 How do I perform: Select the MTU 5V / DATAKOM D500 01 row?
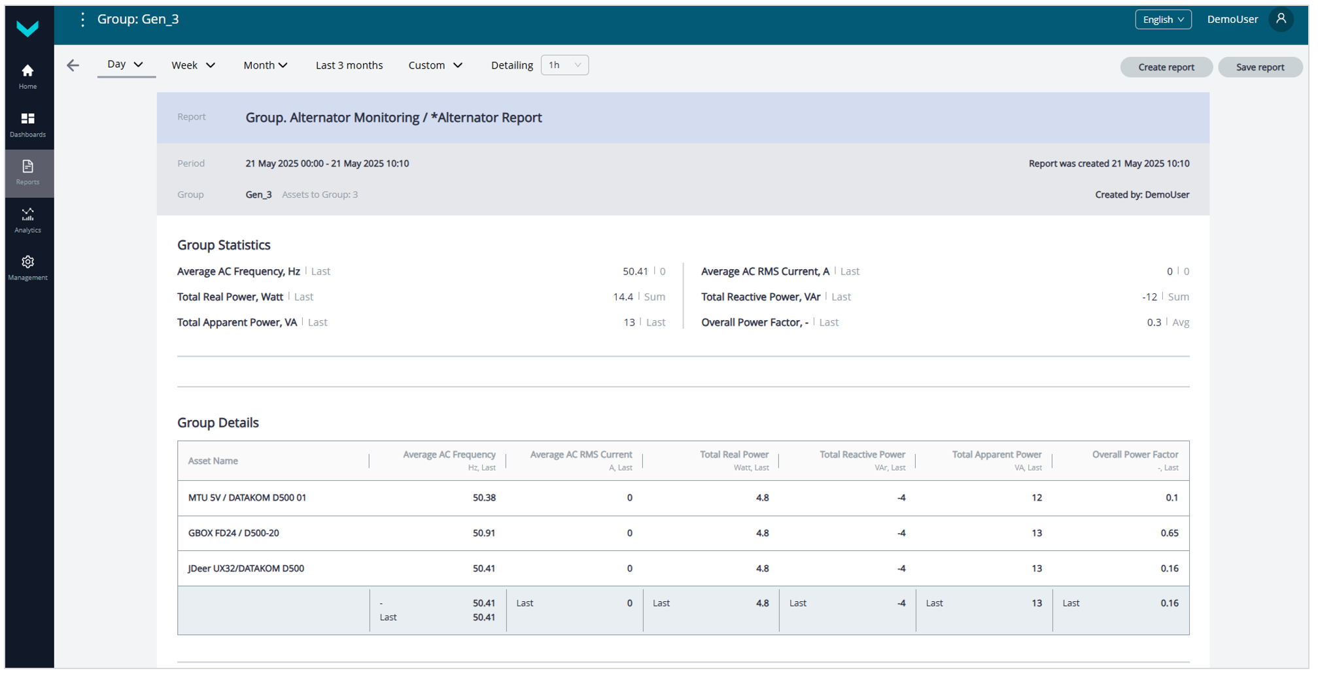coord(247,498)
